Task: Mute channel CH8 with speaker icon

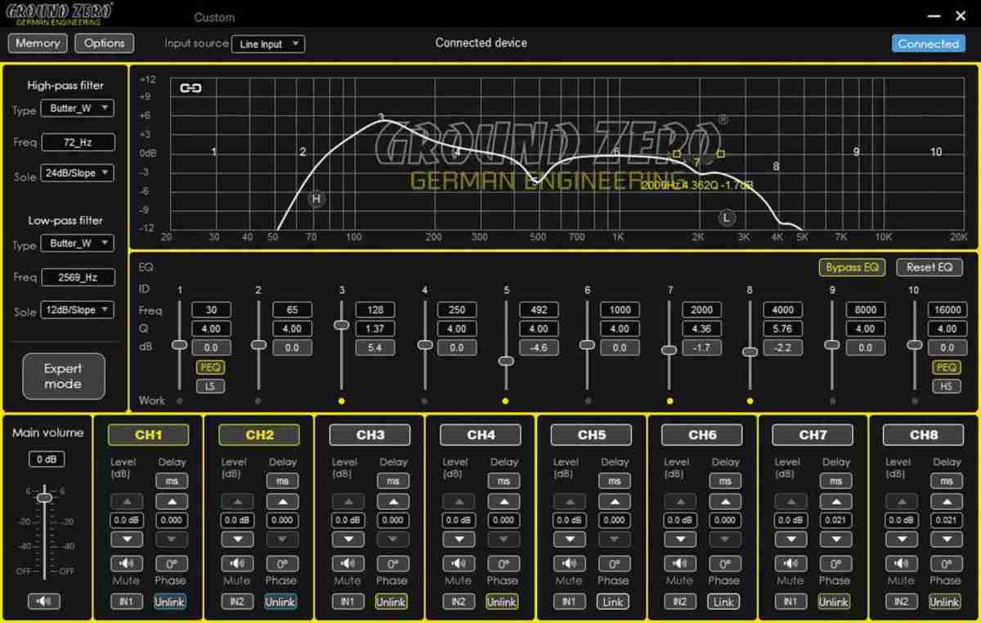Action: tap(902, 563)
